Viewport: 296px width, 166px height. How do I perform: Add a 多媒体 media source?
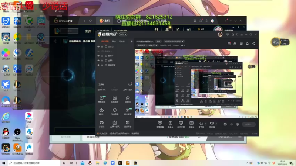click(x=191, y=124)
